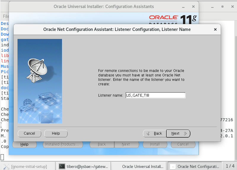Maximize the background terminal window

[x=222, y=7]
